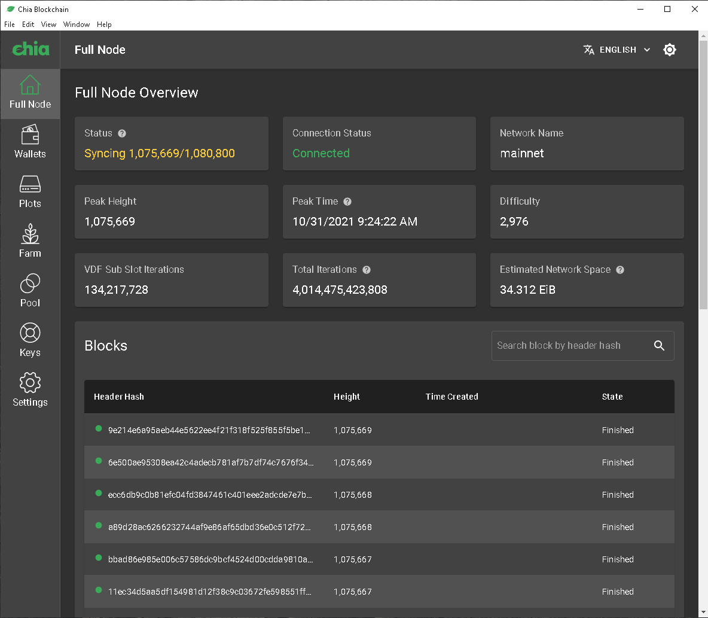Viewport: 708px width, 618px height.
Task: Click the Chia logo in the sidebar
Action: pos(30,49)
